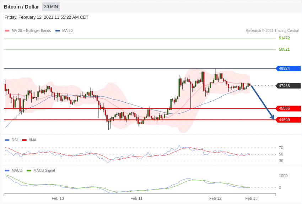Viewport: 302px width, 204px height.
Task: Click the Research © 2021 Trading Central credit
Action: click(272, 30)
